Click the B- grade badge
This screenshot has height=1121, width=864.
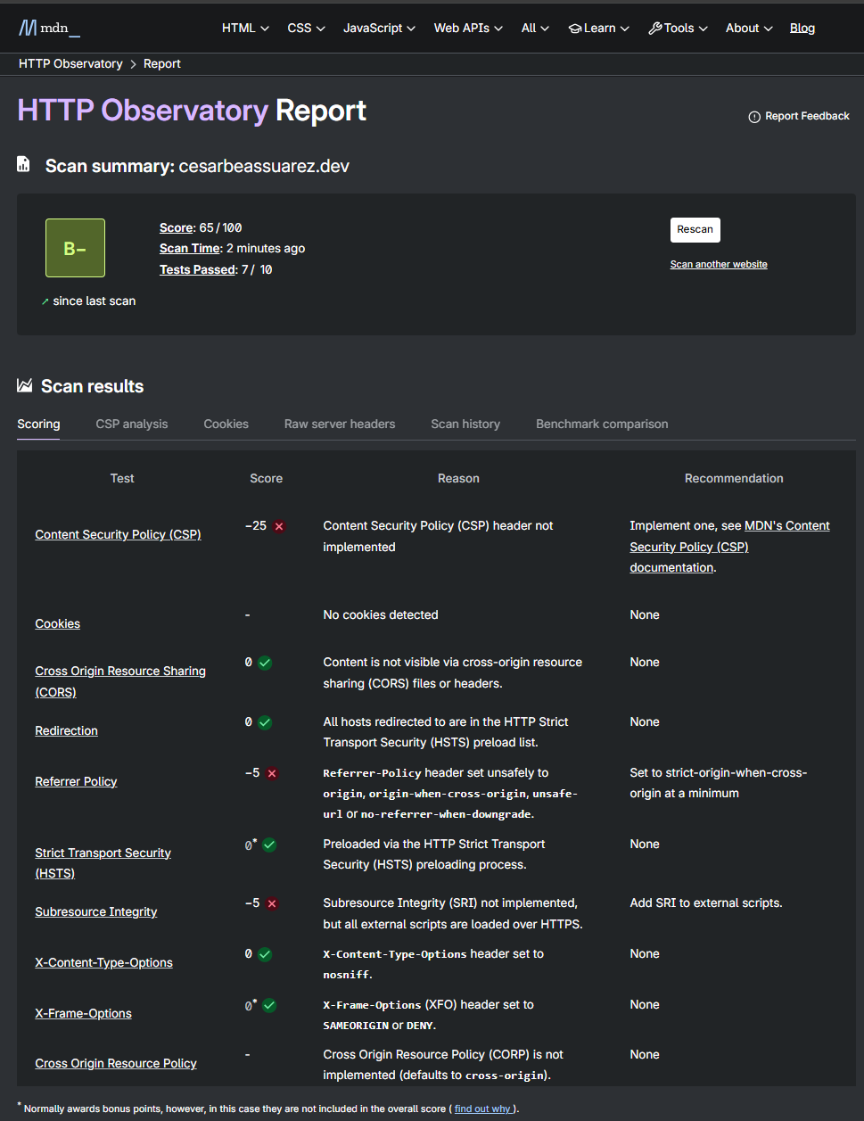coord(75,249)
